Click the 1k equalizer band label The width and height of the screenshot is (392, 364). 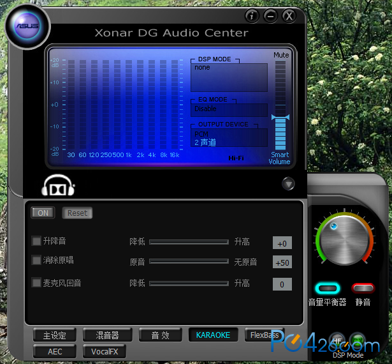pos(129,155)
